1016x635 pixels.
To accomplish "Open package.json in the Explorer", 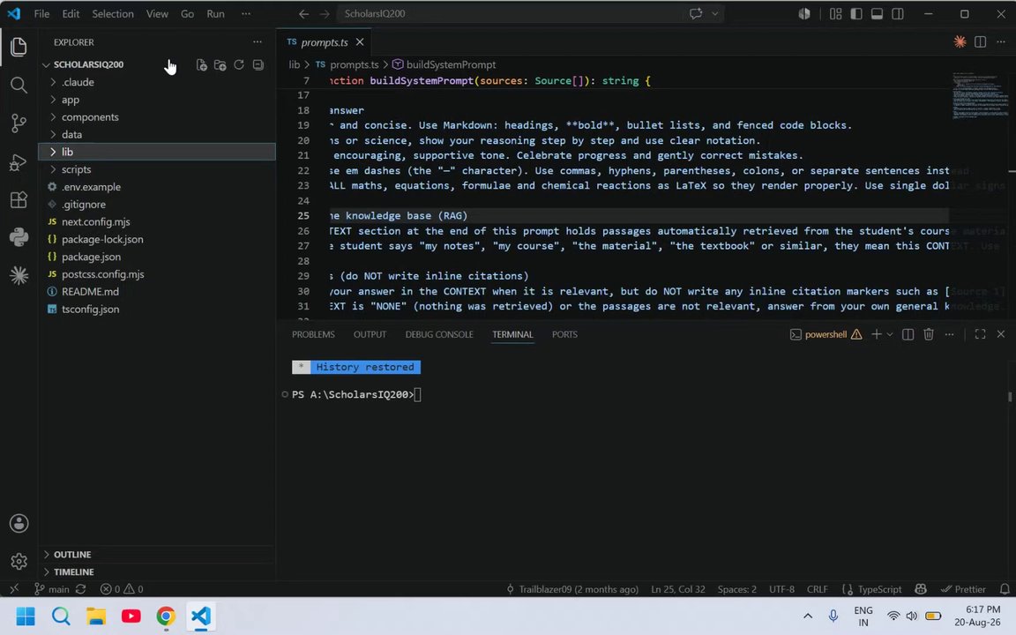I will (91, 257).
